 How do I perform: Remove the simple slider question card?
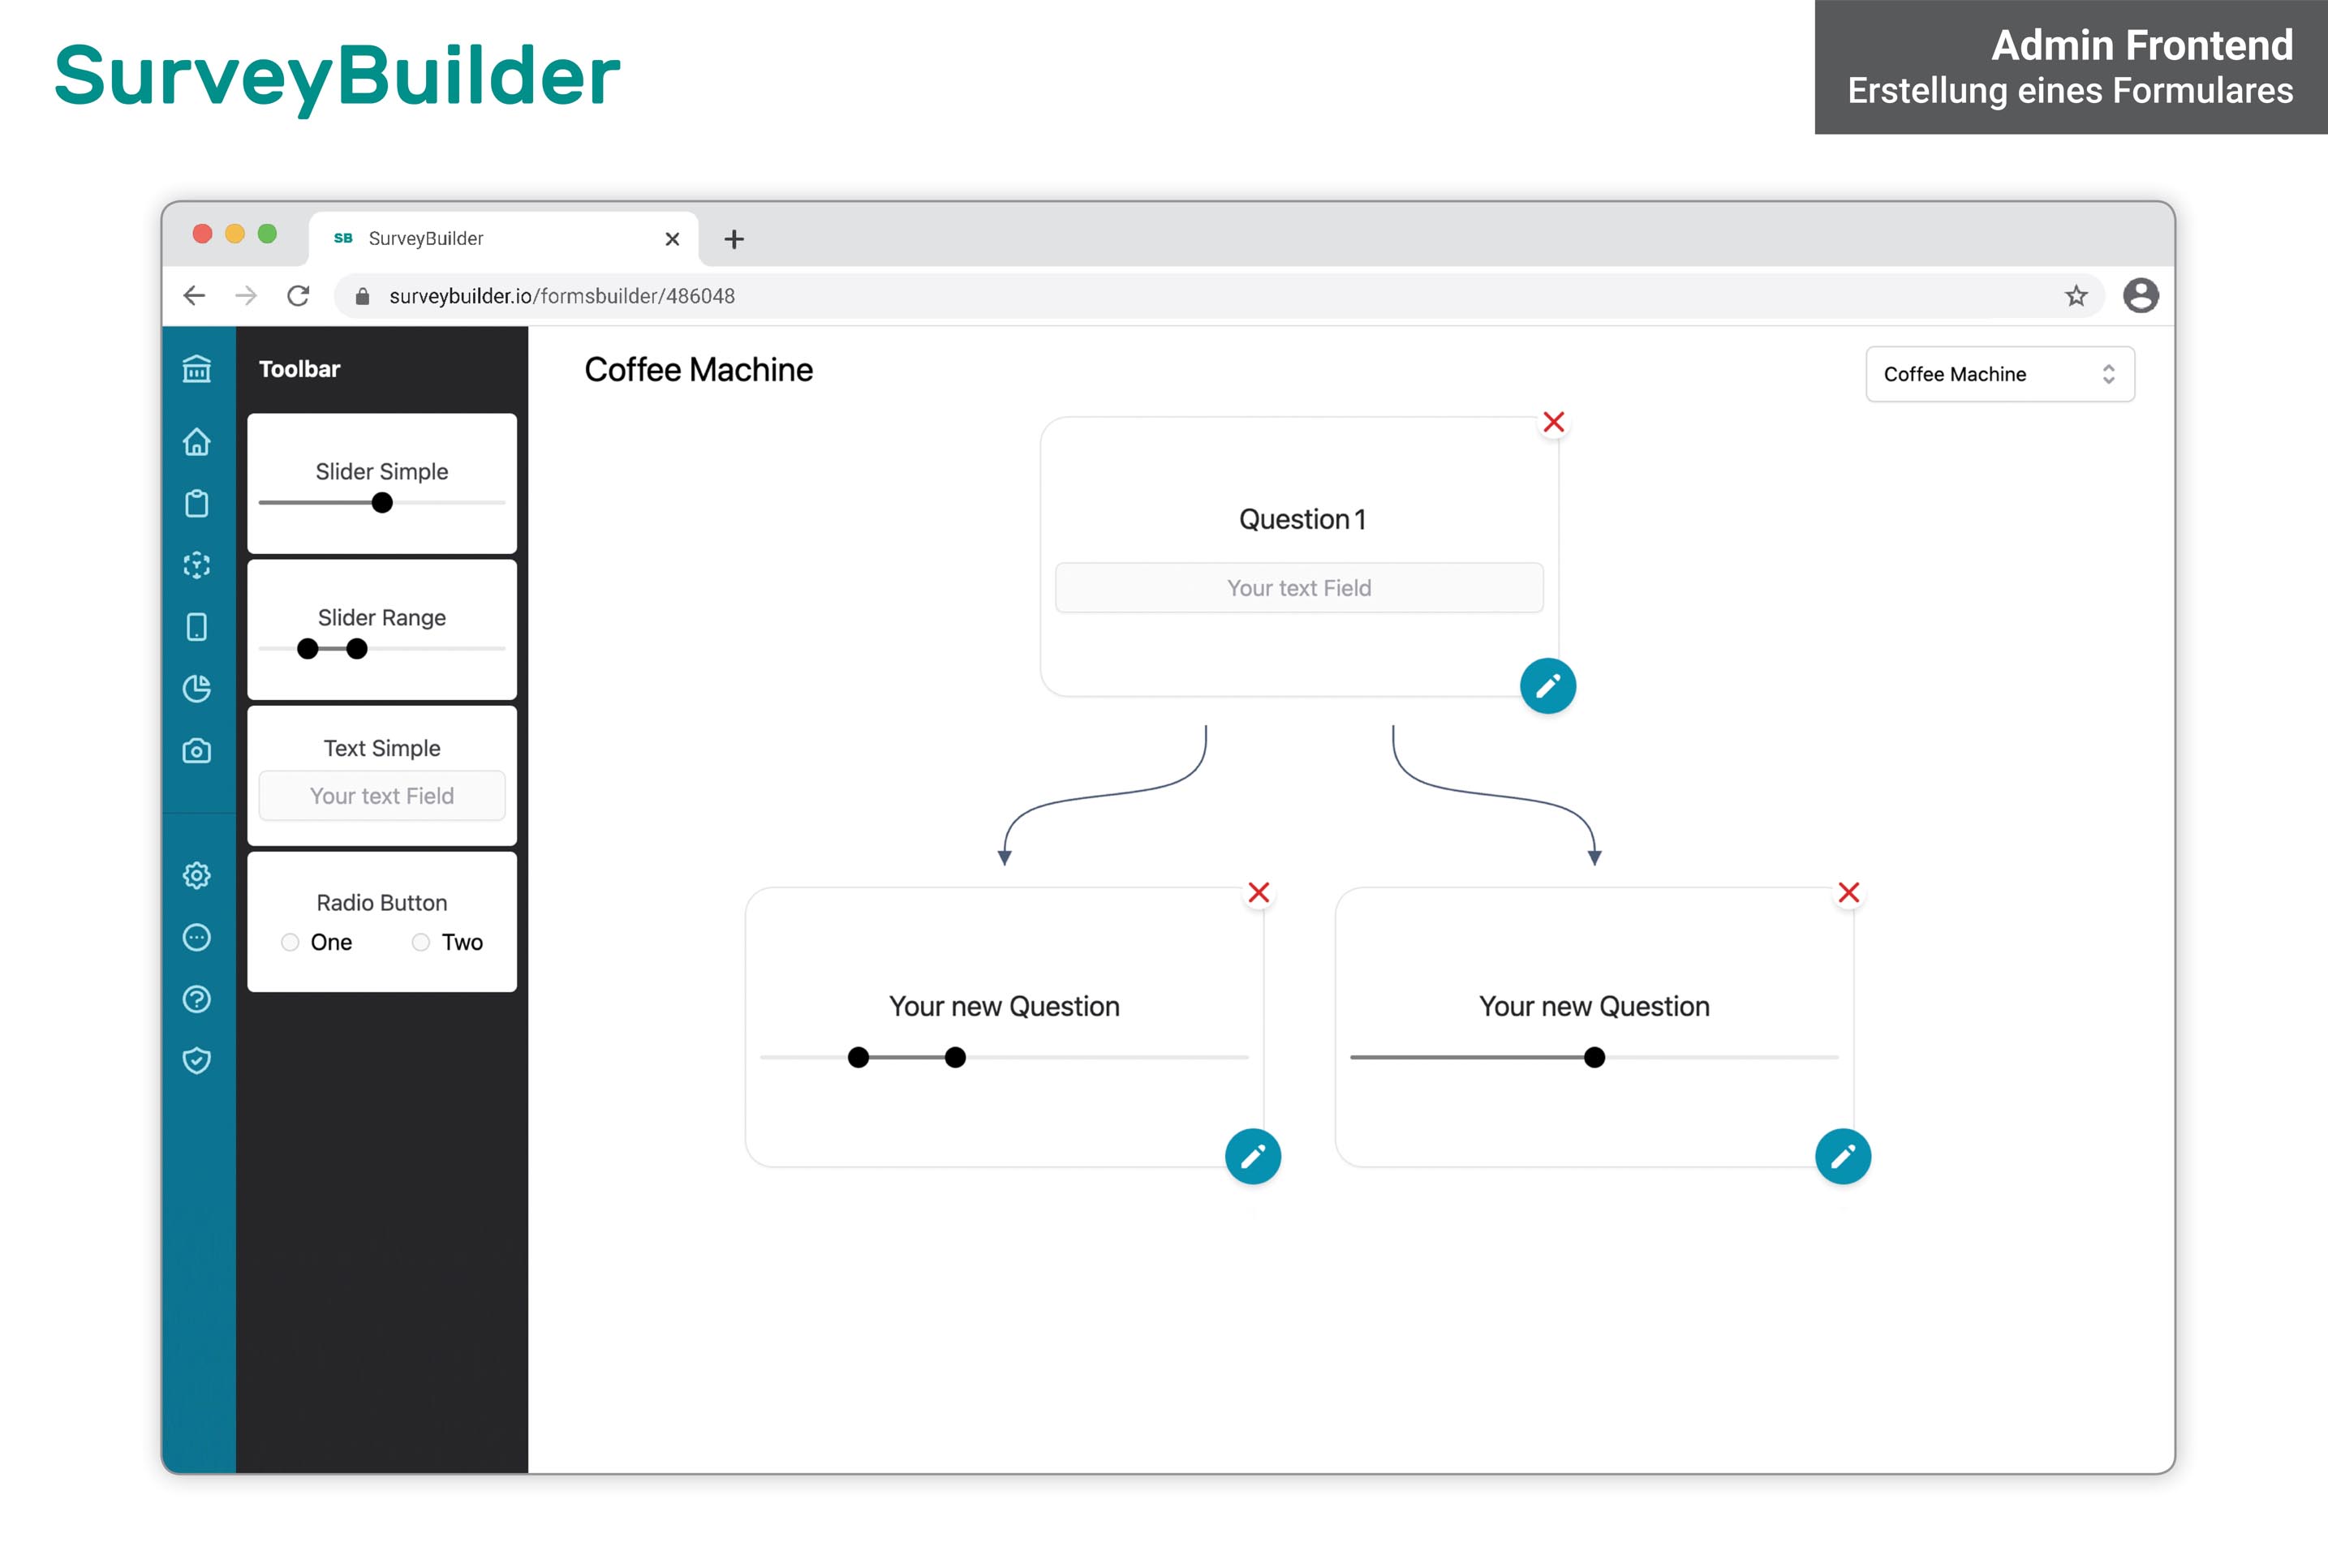1849,893
